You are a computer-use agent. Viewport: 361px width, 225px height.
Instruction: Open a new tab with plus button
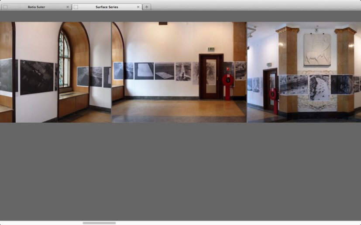tap(146, 7)
